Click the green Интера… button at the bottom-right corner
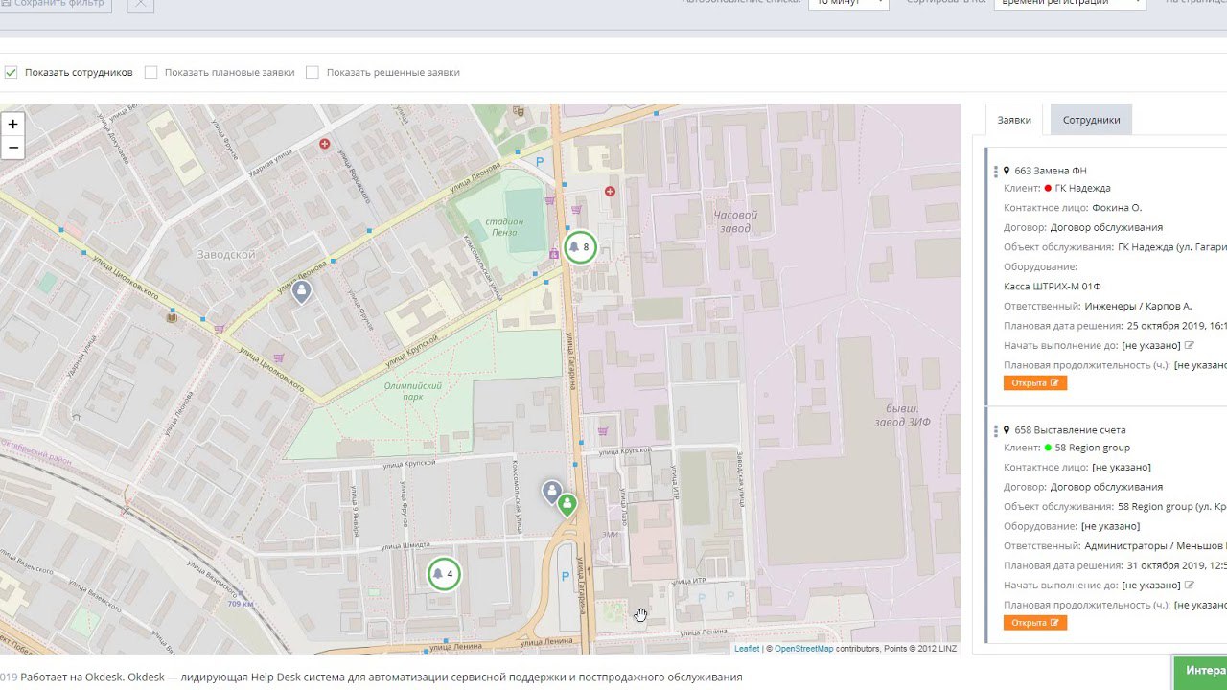The height and width of the screenshot is (690, 1227). [1200, 672]
